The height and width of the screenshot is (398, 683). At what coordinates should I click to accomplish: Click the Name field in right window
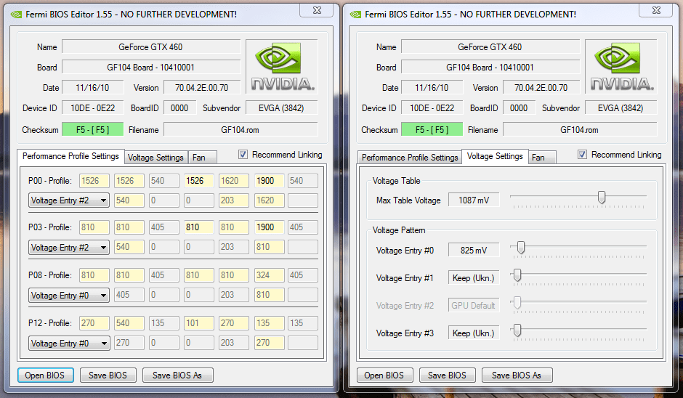[490, 47]
